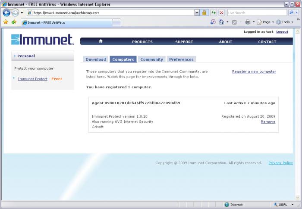Expand the Home button dropdown arrow

pyautogui.click(x=227, y=22)
